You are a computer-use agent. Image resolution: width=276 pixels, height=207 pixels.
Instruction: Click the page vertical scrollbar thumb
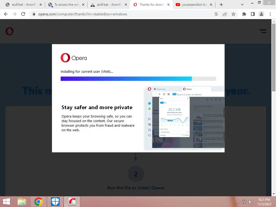click(274, 58)
